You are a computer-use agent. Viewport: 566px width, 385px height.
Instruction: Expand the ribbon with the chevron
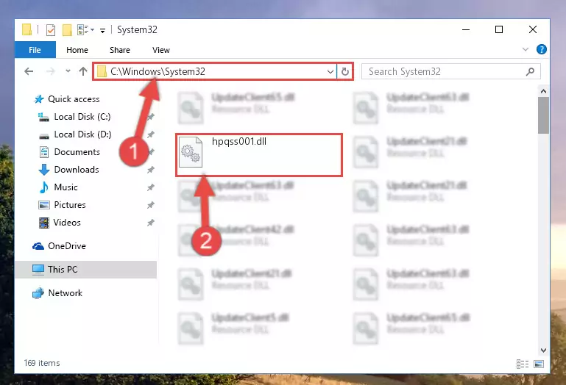(526, 49)
